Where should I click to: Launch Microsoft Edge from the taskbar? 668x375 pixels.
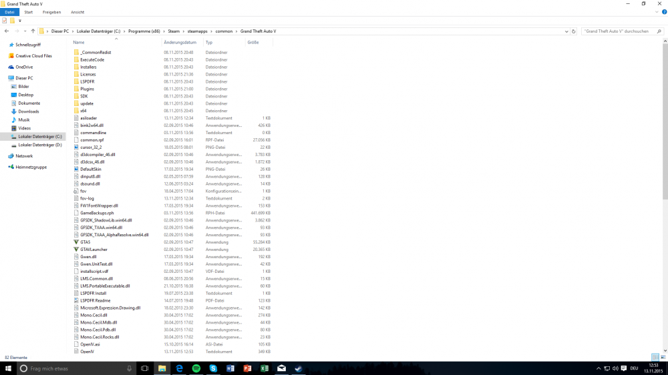(x=179, y=368)
